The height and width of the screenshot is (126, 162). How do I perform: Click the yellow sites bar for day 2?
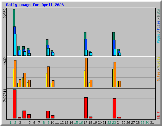[x=13, y=78]
